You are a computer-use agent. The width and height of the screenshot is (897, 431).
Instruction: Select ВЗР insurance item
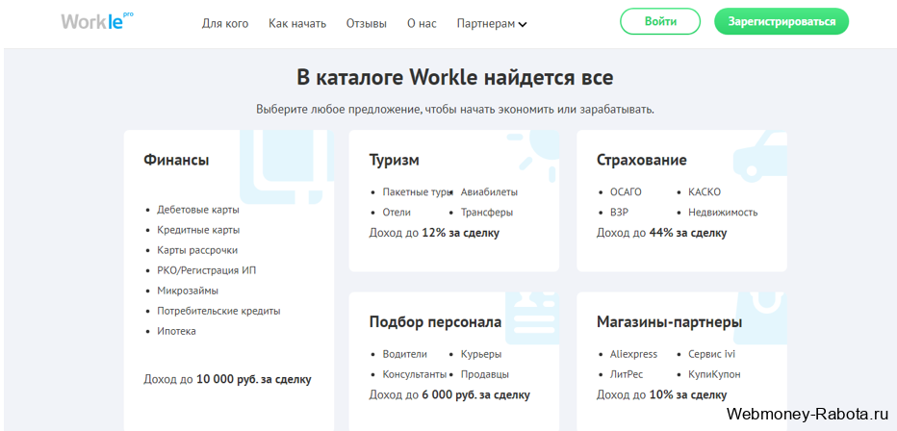(x=620, y=212)
